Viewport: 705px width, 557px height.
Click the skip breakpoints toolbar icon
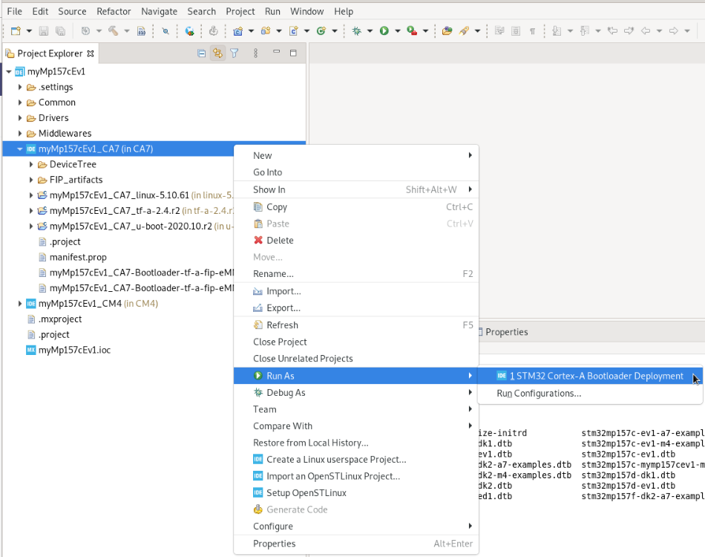click(x=165, y=30)
